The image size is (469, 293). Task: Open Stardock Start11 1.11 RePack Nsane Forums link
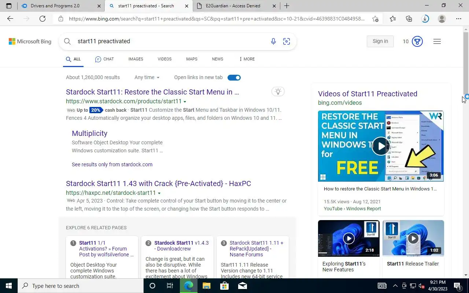256,249
